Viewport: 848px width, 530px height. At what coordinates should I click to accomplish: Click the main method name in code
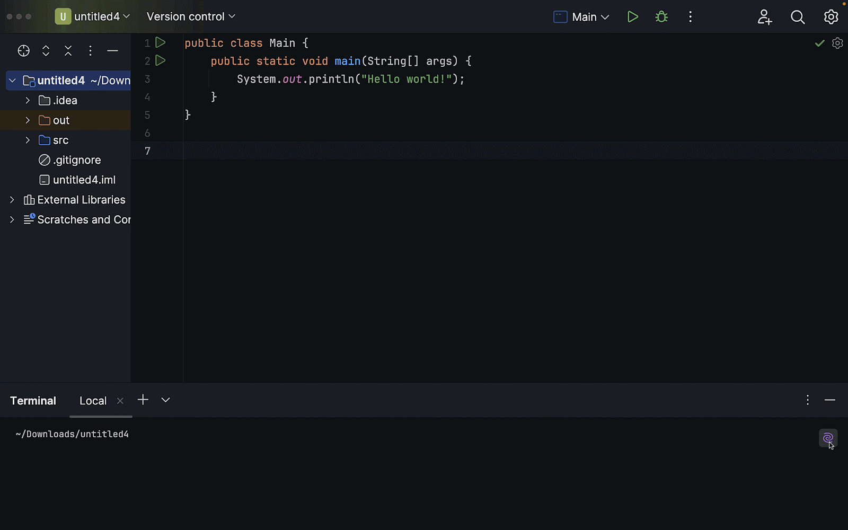pos(347,61)
